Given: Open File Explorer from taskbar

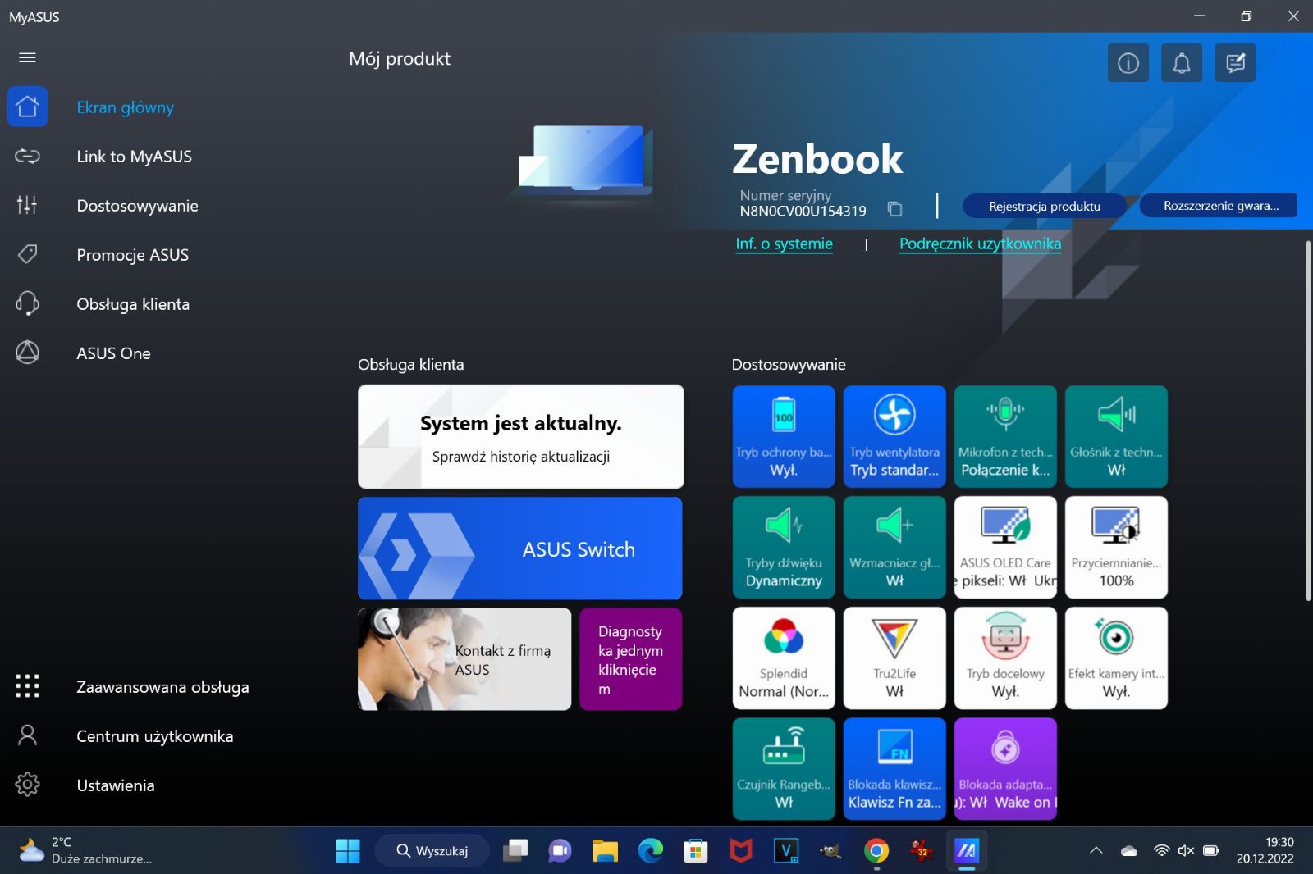Looking at the screenshot, I should (x=606, y=851).
